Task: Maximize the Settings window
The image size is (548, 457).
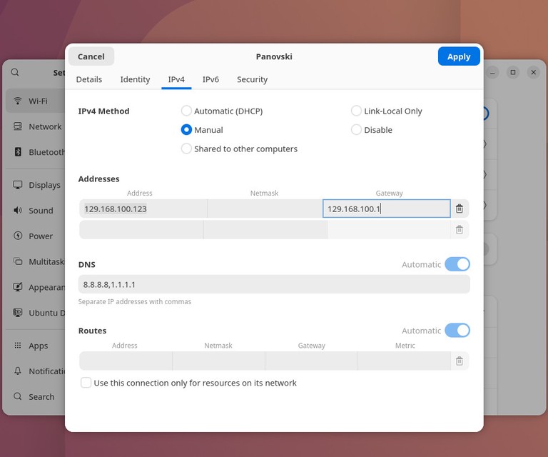Action: (x=513, y=72)
